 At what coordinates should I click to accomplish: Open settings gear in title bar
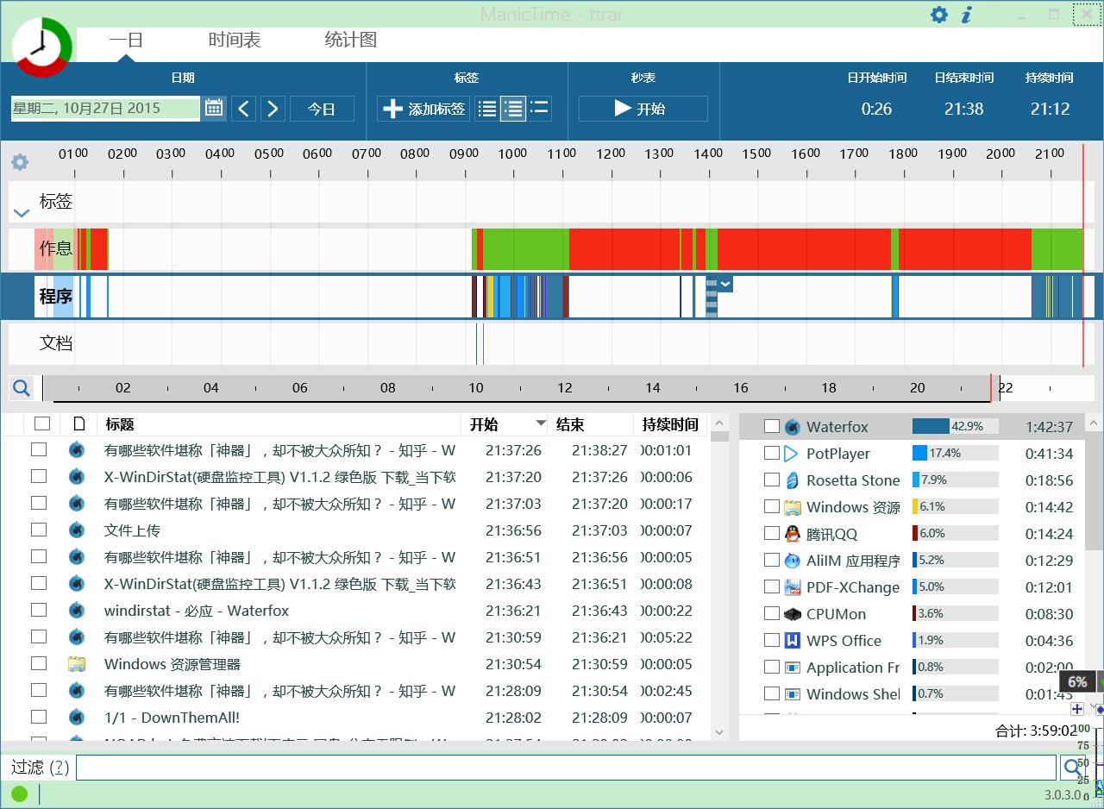point(938,15)
